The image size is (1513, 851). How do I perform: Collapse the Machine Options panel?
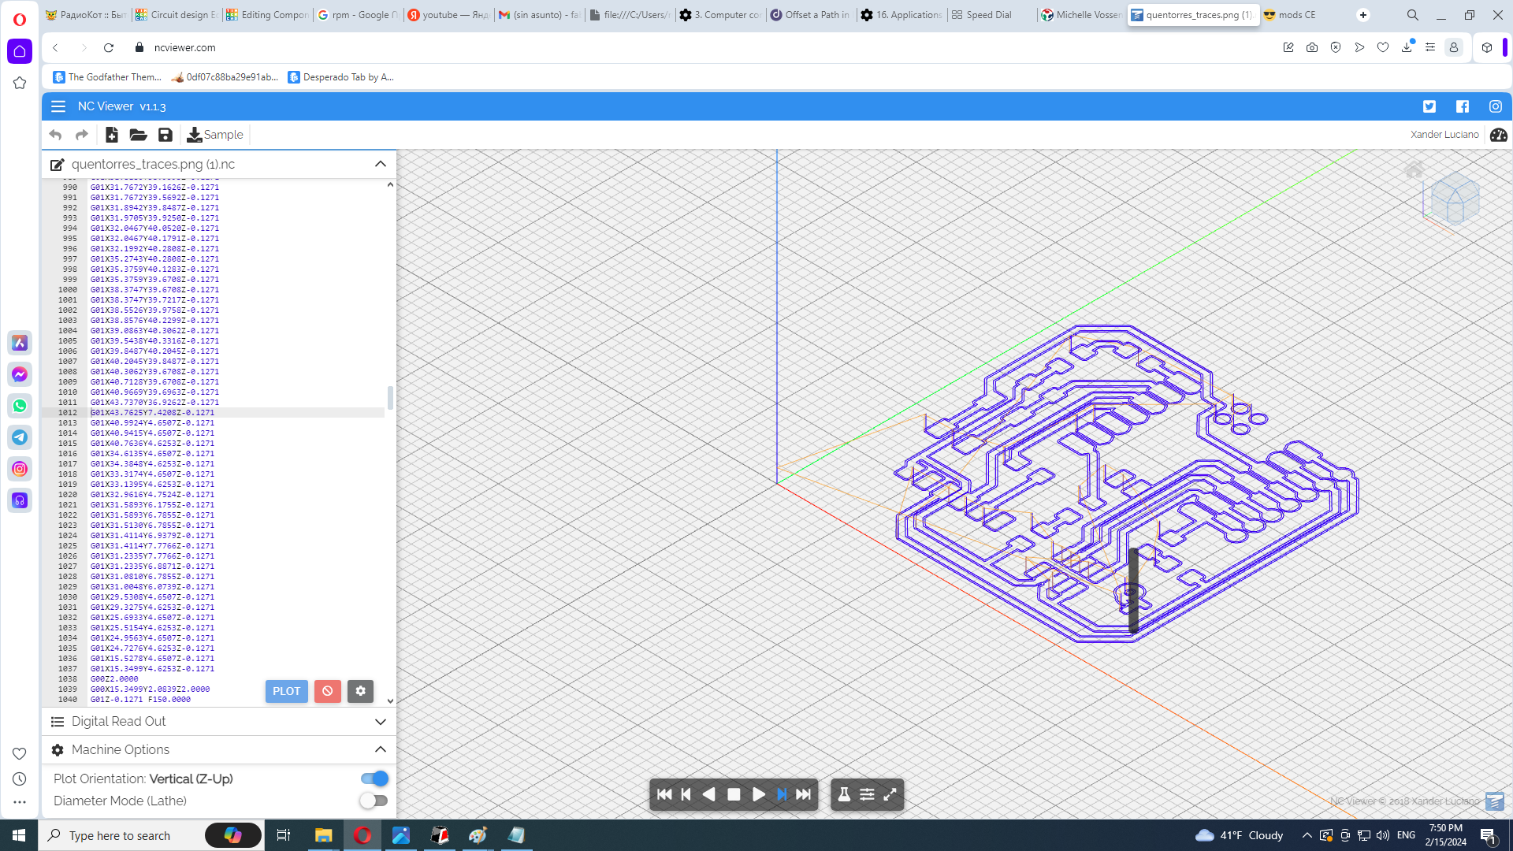pos(381,749)
